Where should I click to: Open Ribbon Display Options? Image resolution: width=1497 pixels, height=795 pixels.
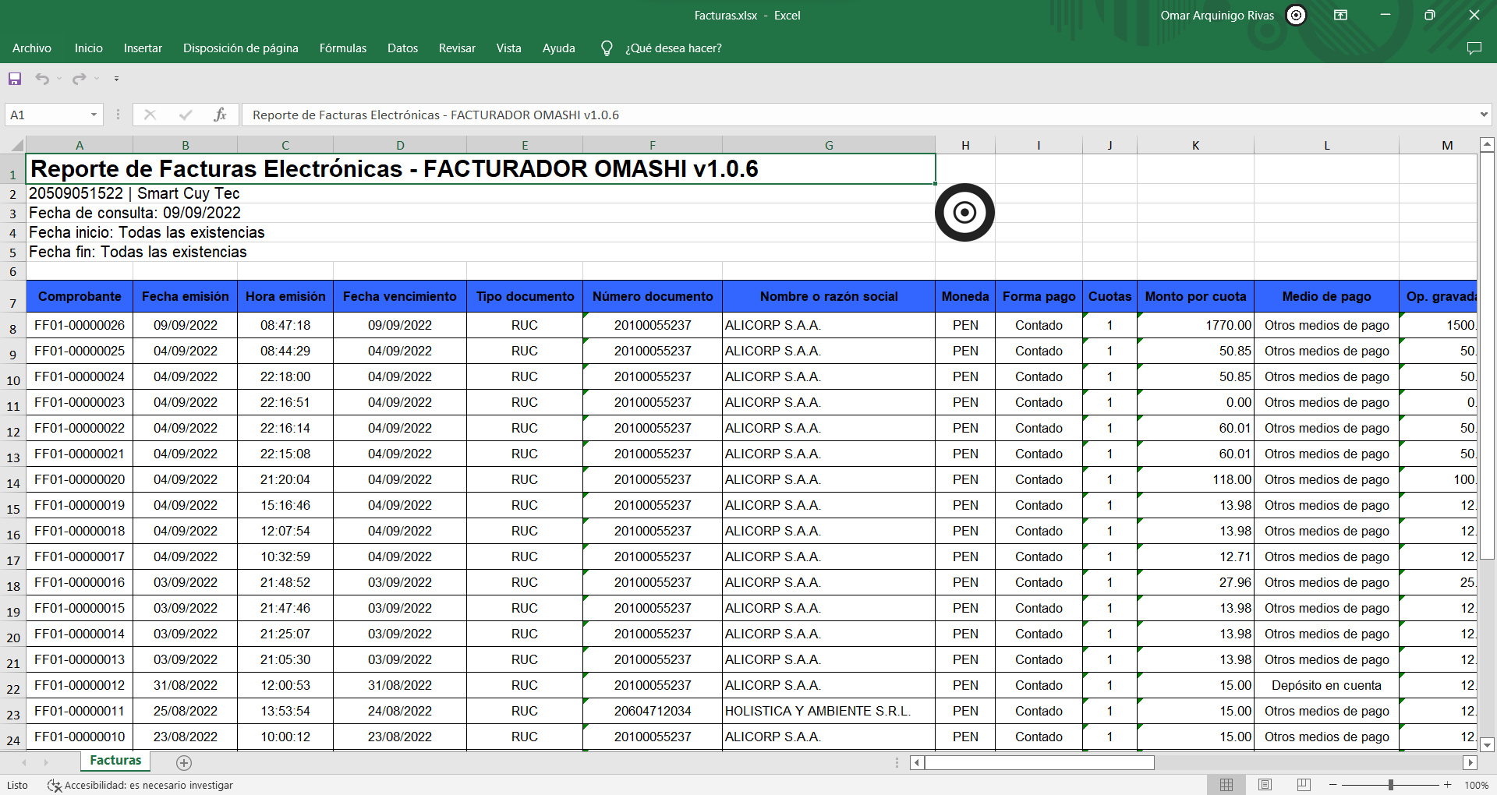(1341, 16)
